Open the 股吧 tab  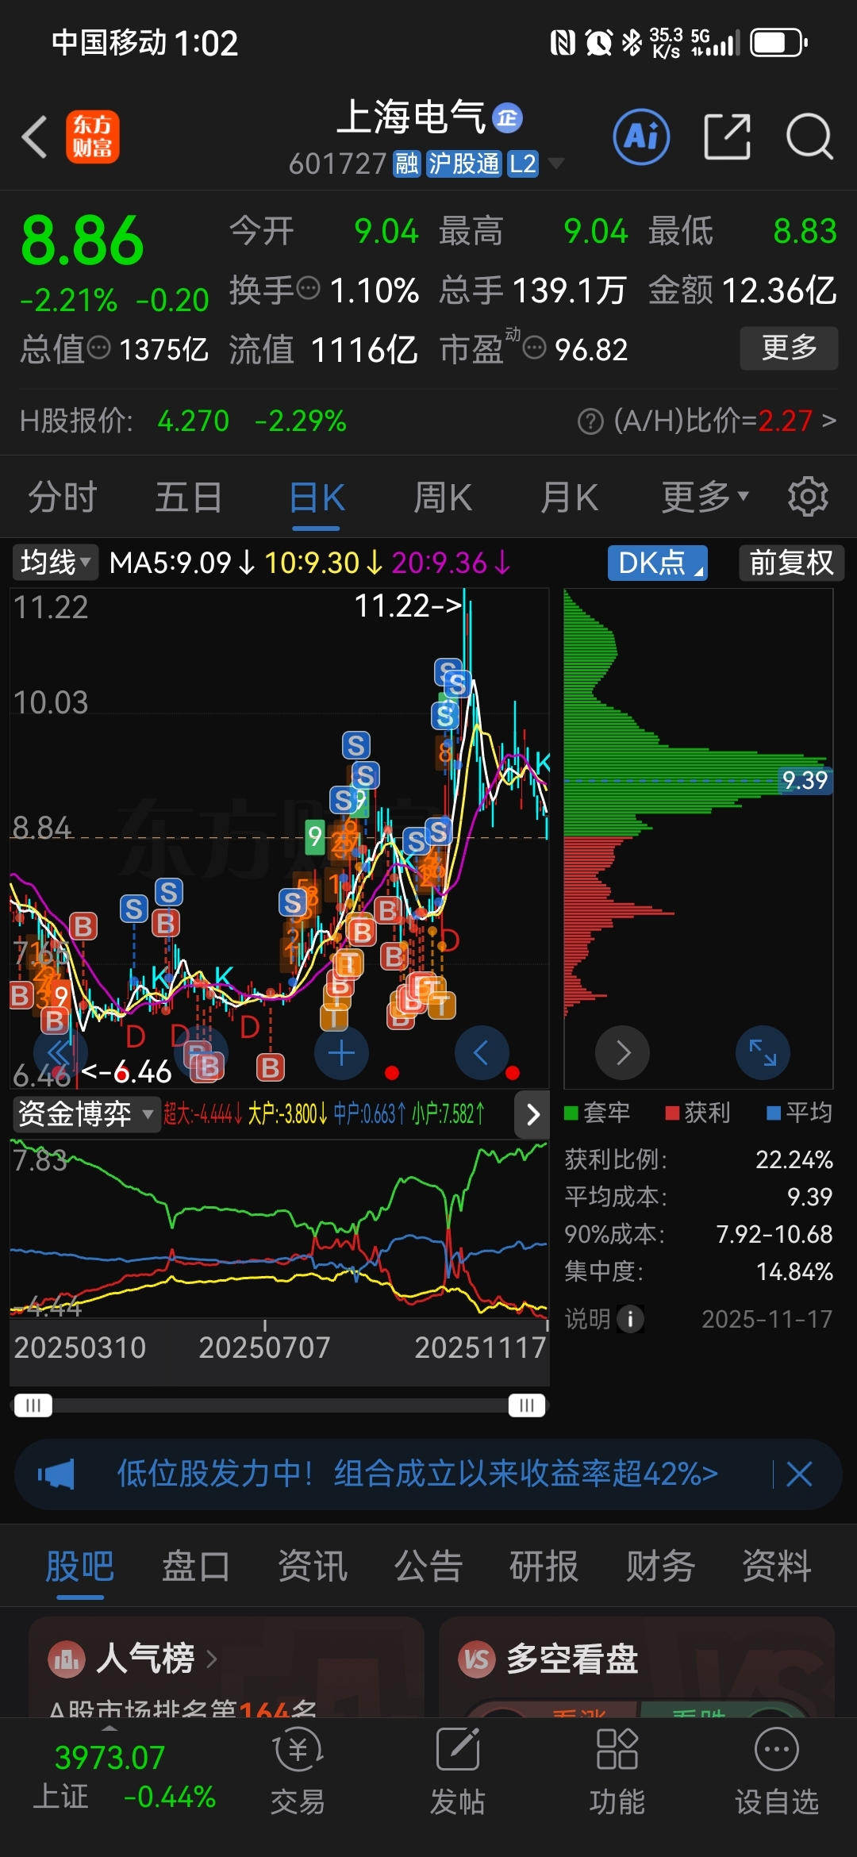[80, 1567]
